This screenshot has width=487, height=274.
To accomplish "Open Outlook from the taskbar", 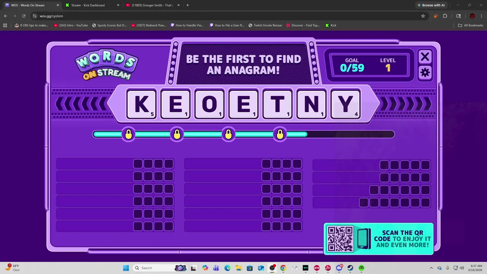I will pos(261,268).
